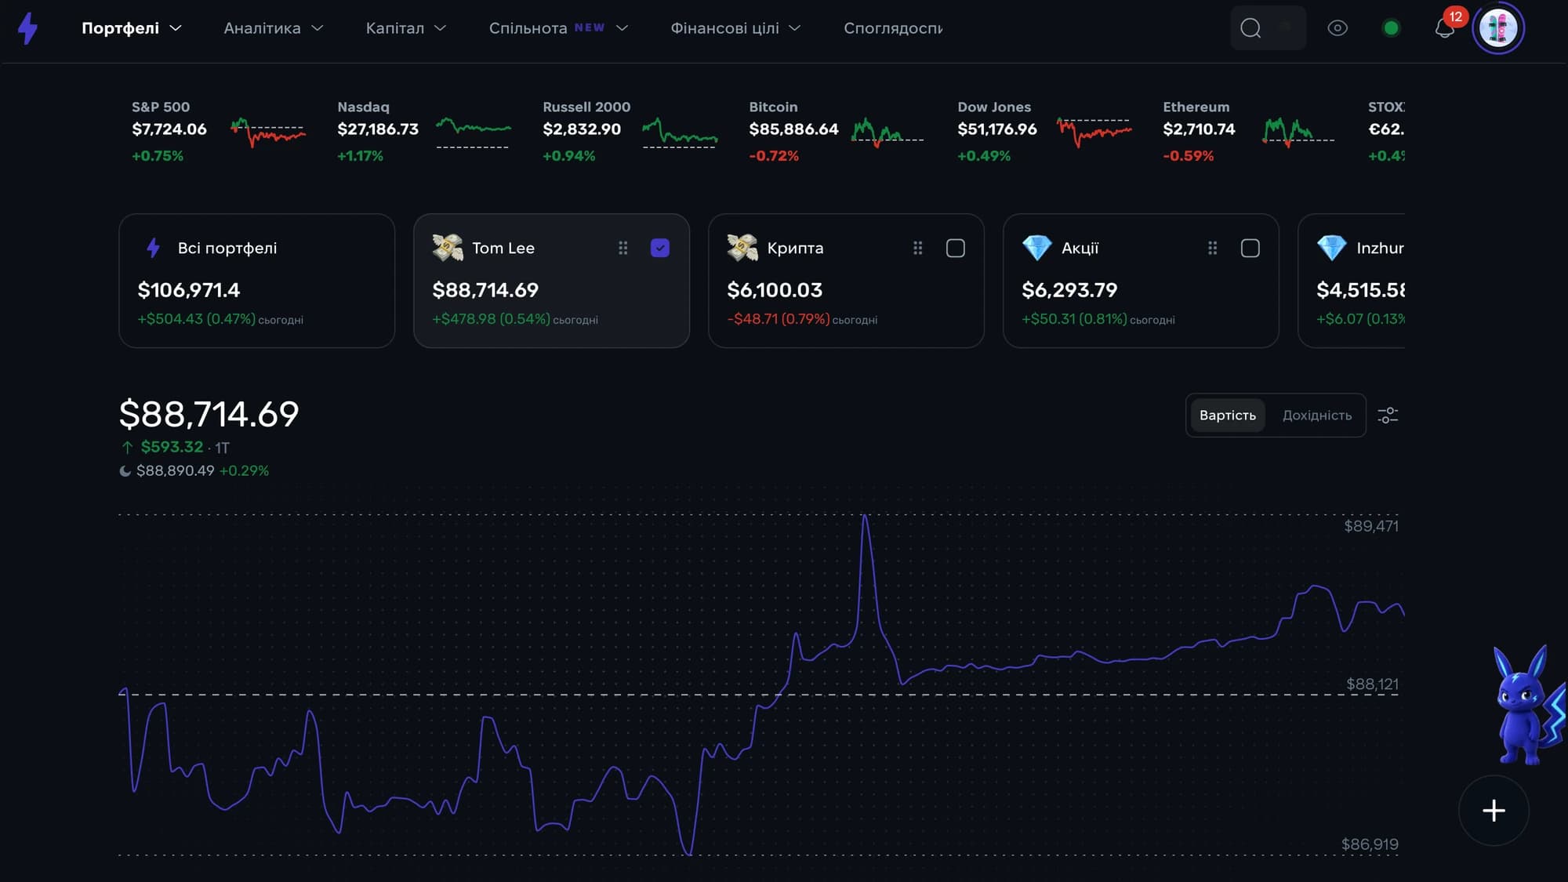Click the Ethereum price ticker
This screenshot has height=882, width=1568.
(1250, 131)
